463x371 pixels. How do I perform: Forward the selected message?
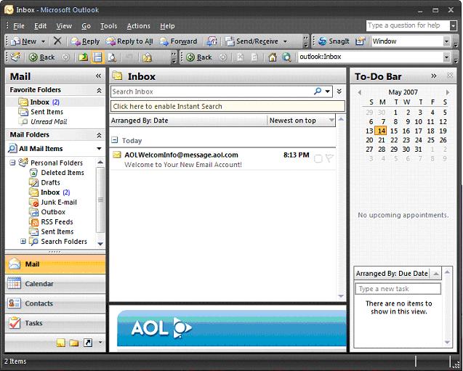178,41
